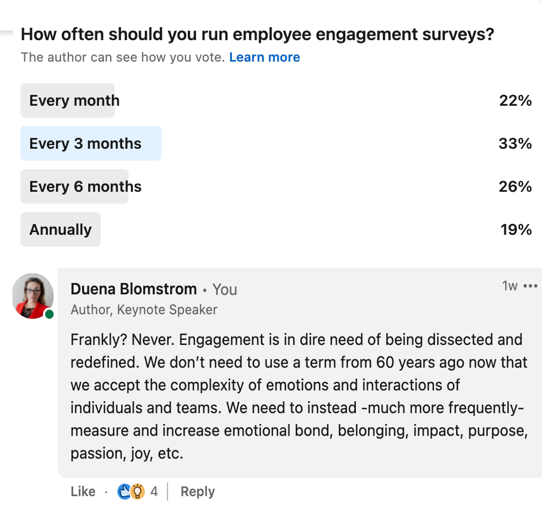Click the Reply button on the comment
The width and height of the screenshot is (542, 516).
[197, 492]
